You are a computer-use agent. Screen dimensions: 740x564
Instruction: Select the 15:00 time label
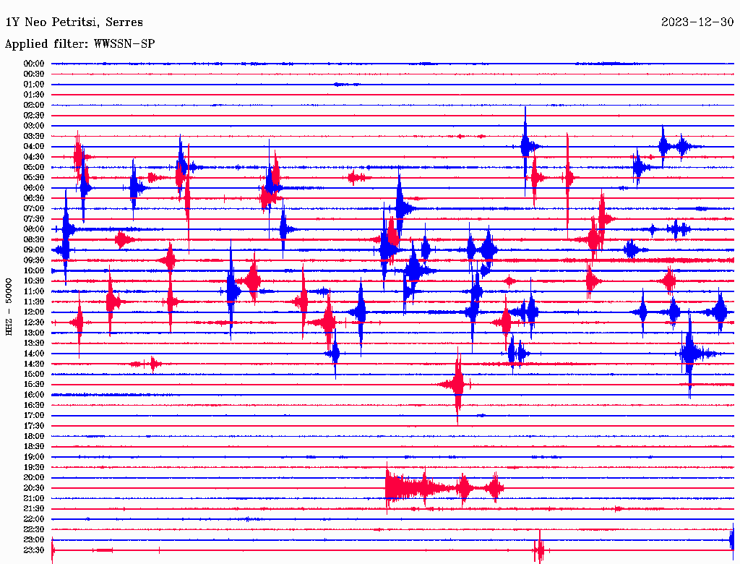[x=34, y=374]
